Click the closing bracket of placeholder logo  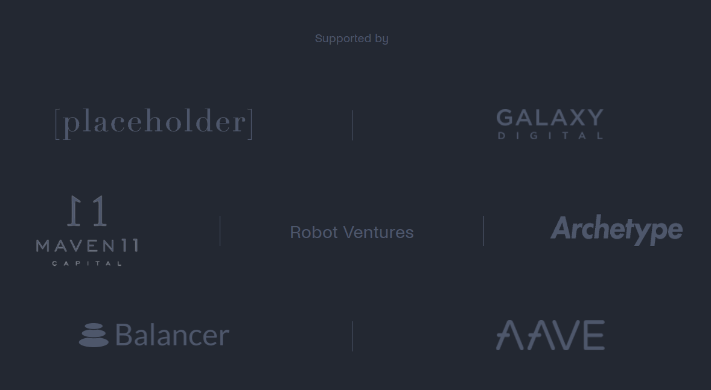[x=250, y=124]
